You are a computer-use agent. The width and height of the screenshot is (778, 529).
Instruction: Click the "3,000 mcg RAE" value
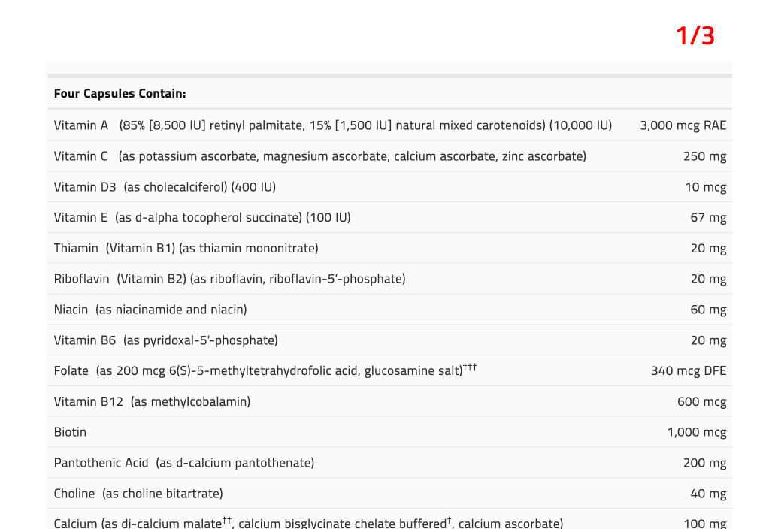tap(683, 125)
